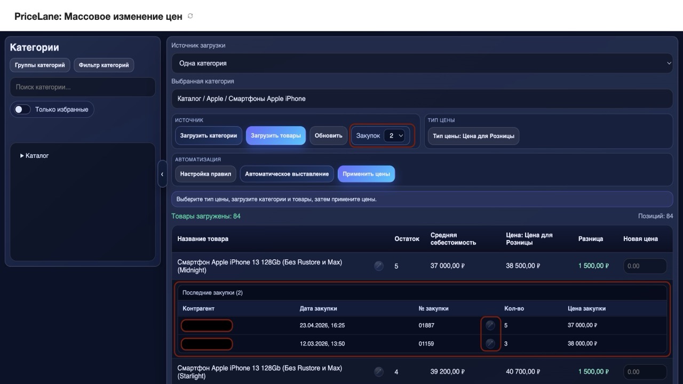
Task: Open 'Настройка правил' settings
Action: (x=205, y=174)
